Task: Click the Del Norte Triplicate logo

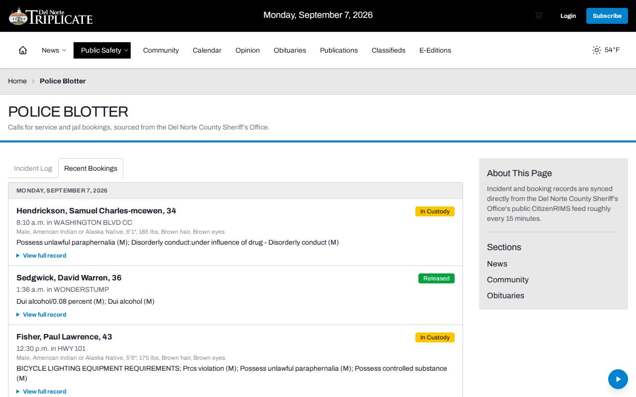Action: 51,16
